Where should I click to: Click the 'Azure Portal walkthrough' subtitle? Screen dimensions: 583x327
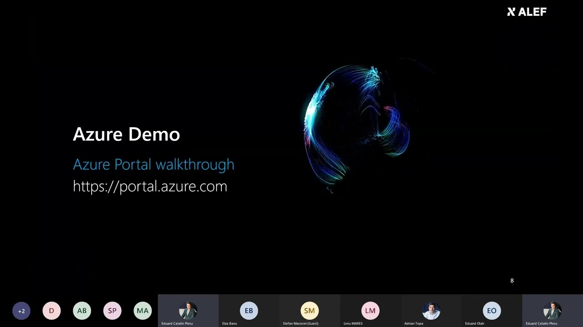pyautogui.click(x=153, y=164)
